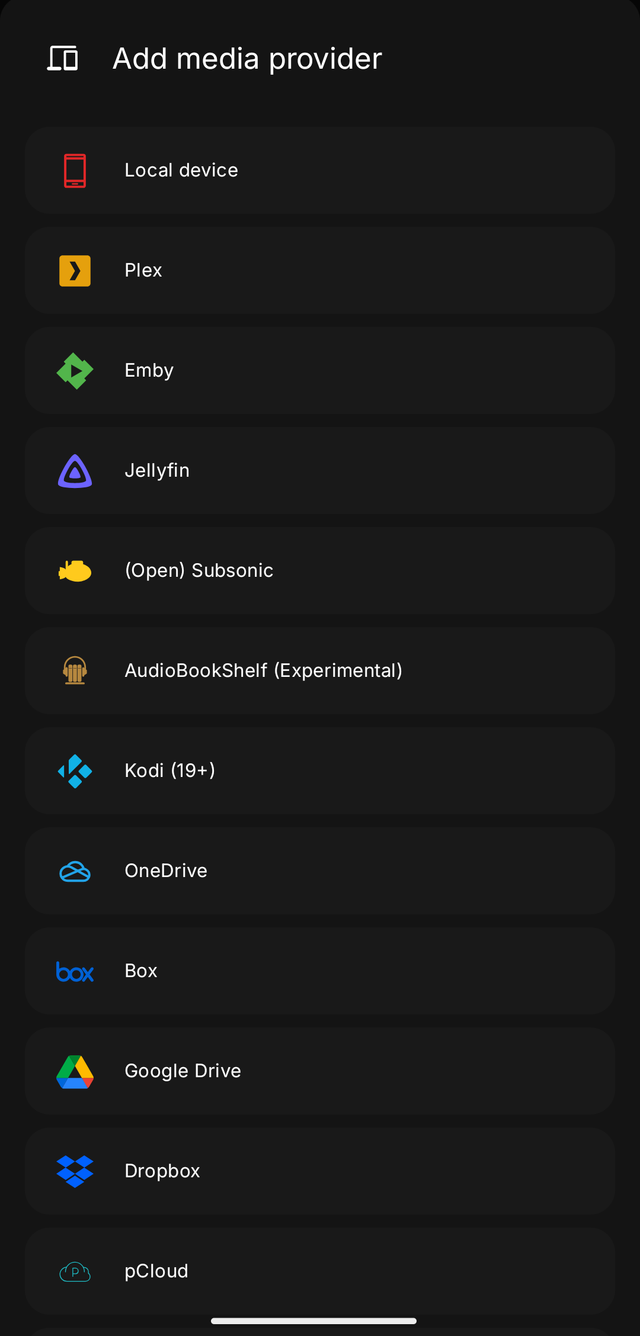Open the pCloud provider option
Screen dimensions: 640x1336
pos(320,1271)
